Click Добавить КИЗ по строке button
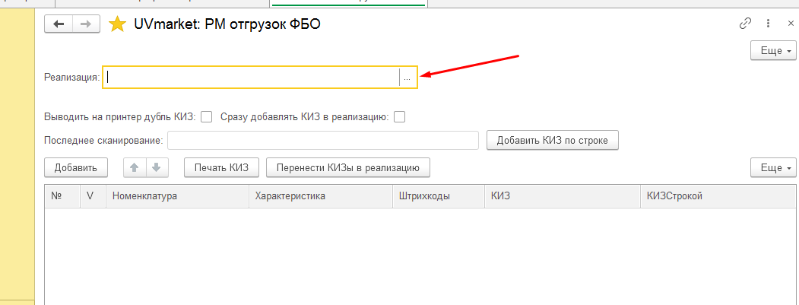The width and height of the screenshot is (799, 305). tap(553, 140)
